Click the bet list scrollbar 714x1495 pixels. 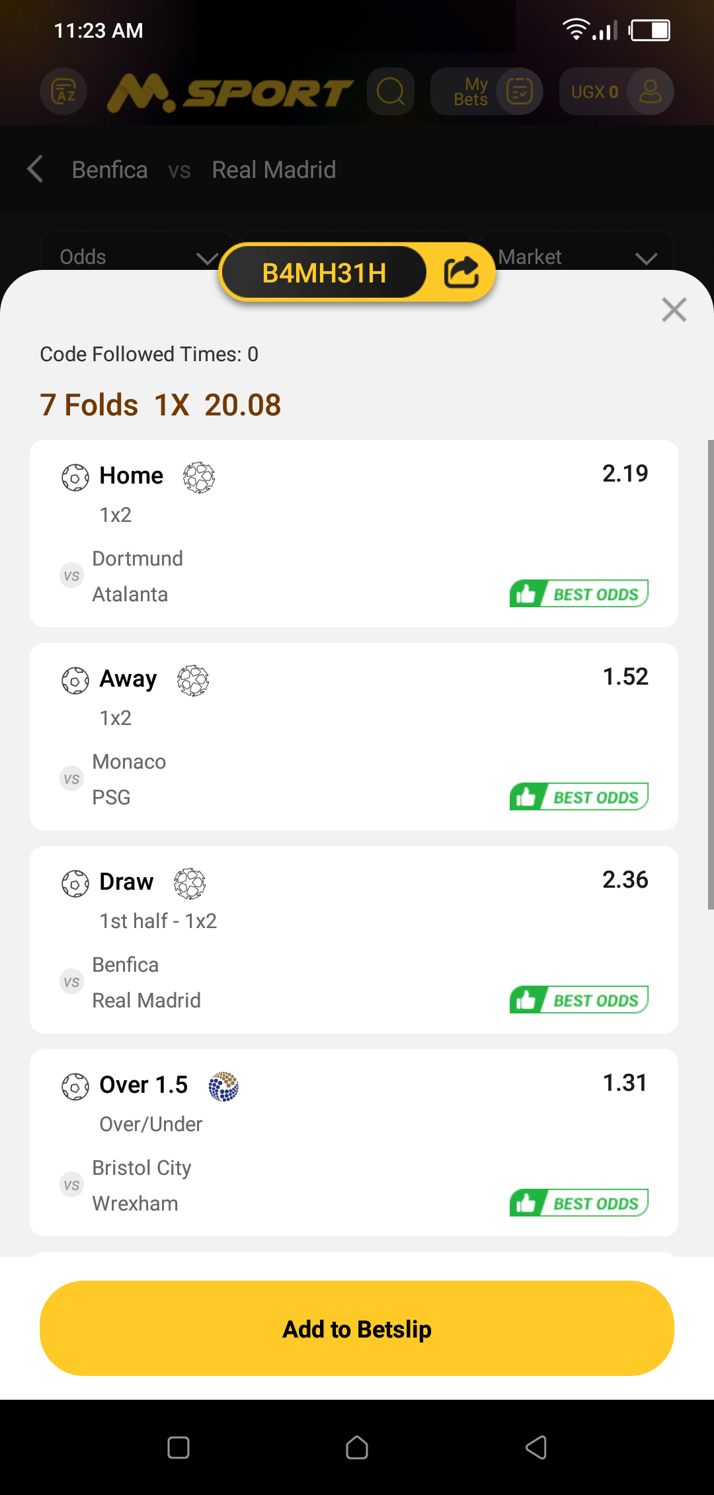click(x=710, y=675)
